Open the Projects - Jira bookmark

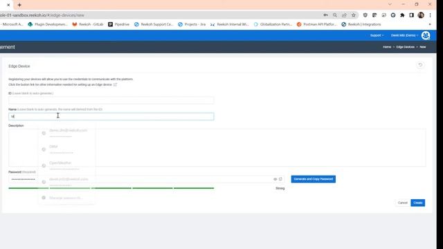pyautogui.click(x=192, y=25)
